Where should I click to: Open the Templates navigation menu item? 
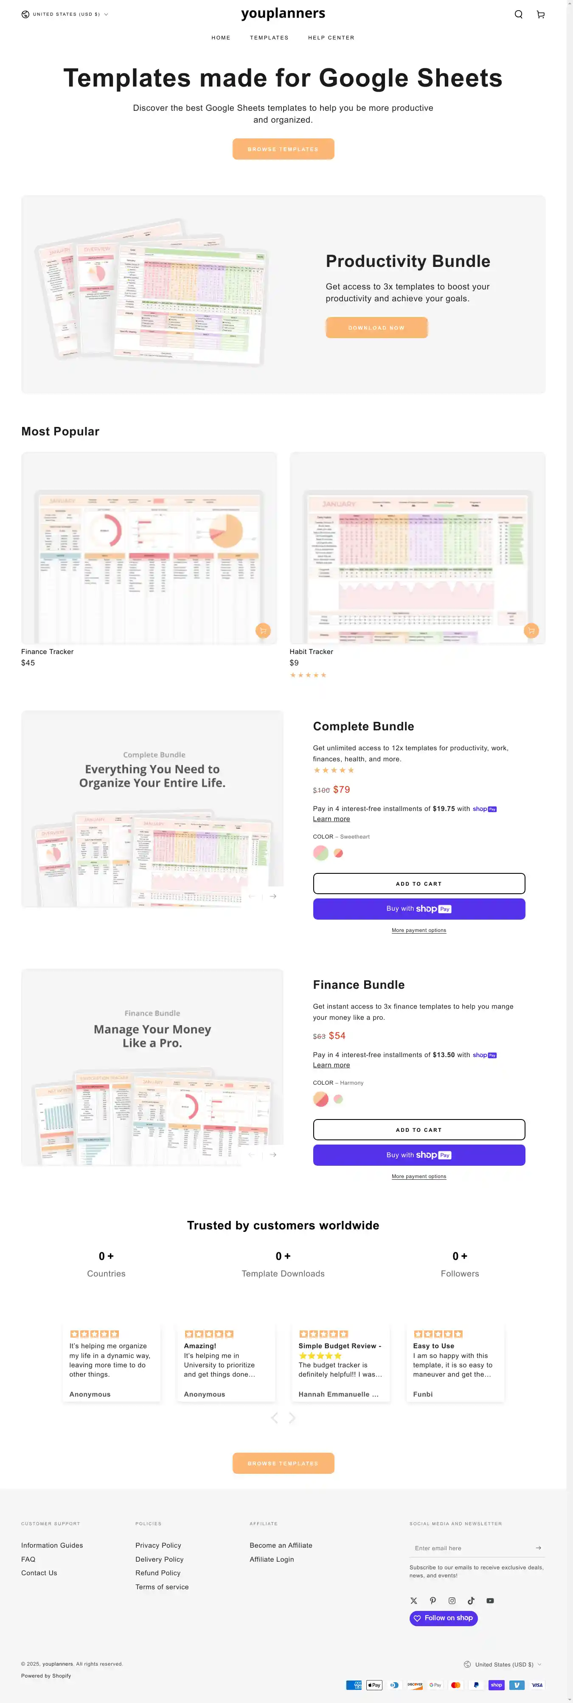(x=269, y=38)
